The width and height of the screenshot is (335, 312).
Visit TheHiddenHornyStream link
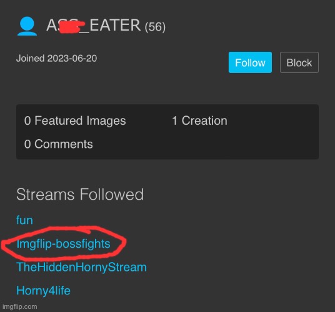click(x=81, y=267)
